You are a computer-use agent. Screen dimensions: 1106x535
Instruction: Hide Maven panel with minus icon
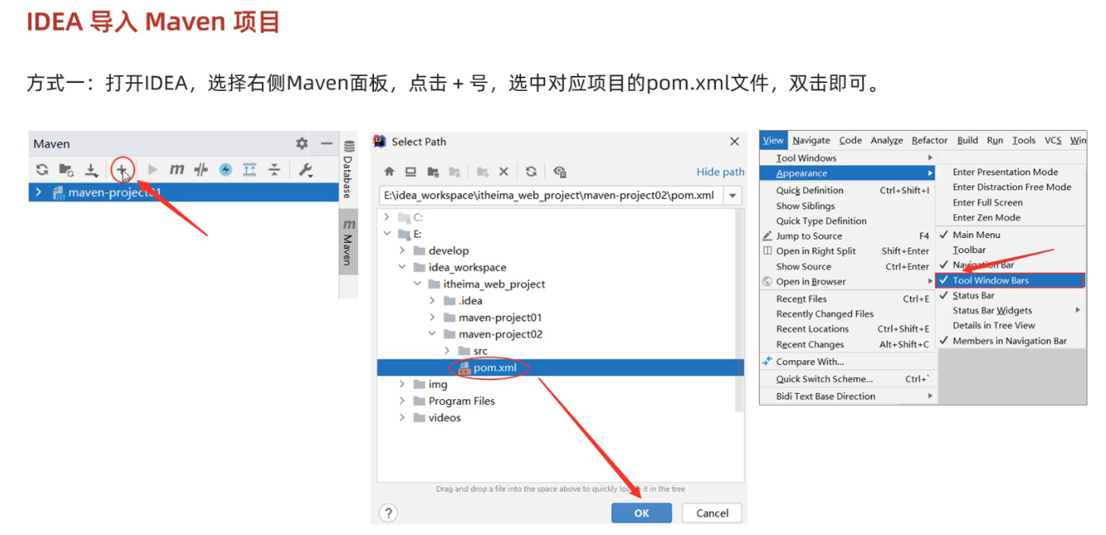326,144
